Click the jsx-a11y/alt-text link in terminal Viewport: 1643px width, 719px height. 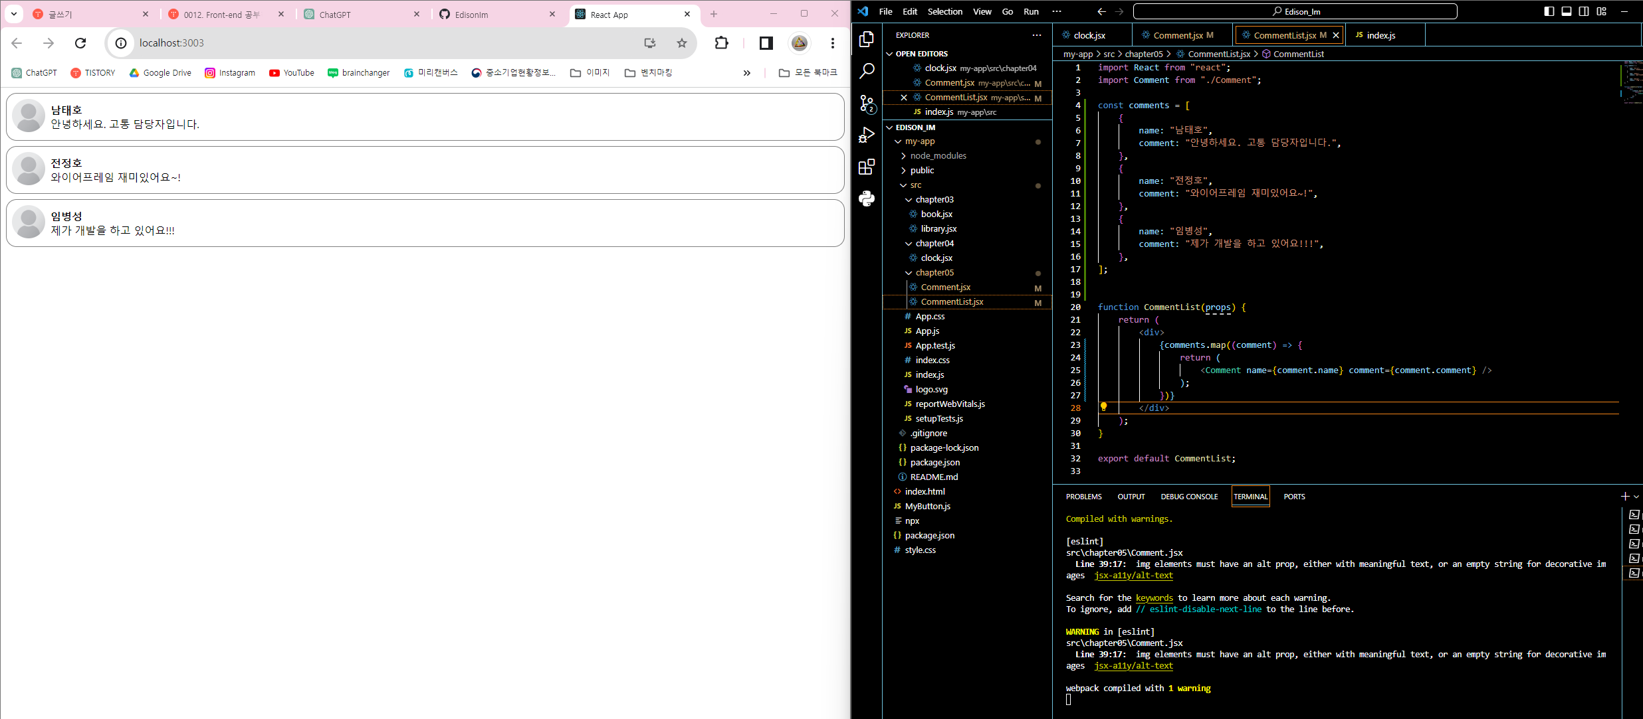coord(1133,576)
